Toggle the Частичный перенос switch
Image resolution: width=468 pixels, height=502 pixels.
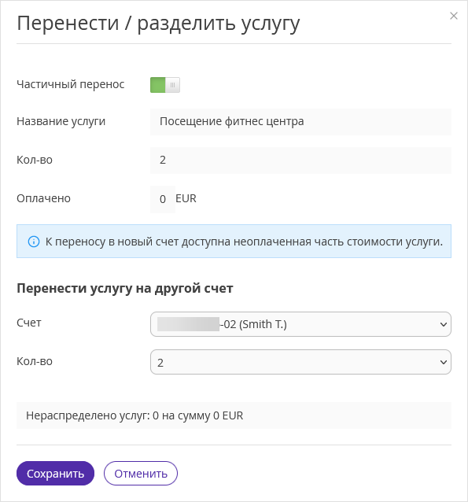pos(165,85)
